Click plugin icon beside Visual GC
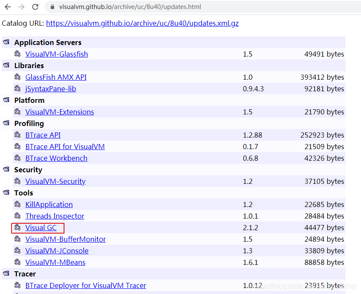The width and height of the screenshot is (361, 294). coord(18,227)
